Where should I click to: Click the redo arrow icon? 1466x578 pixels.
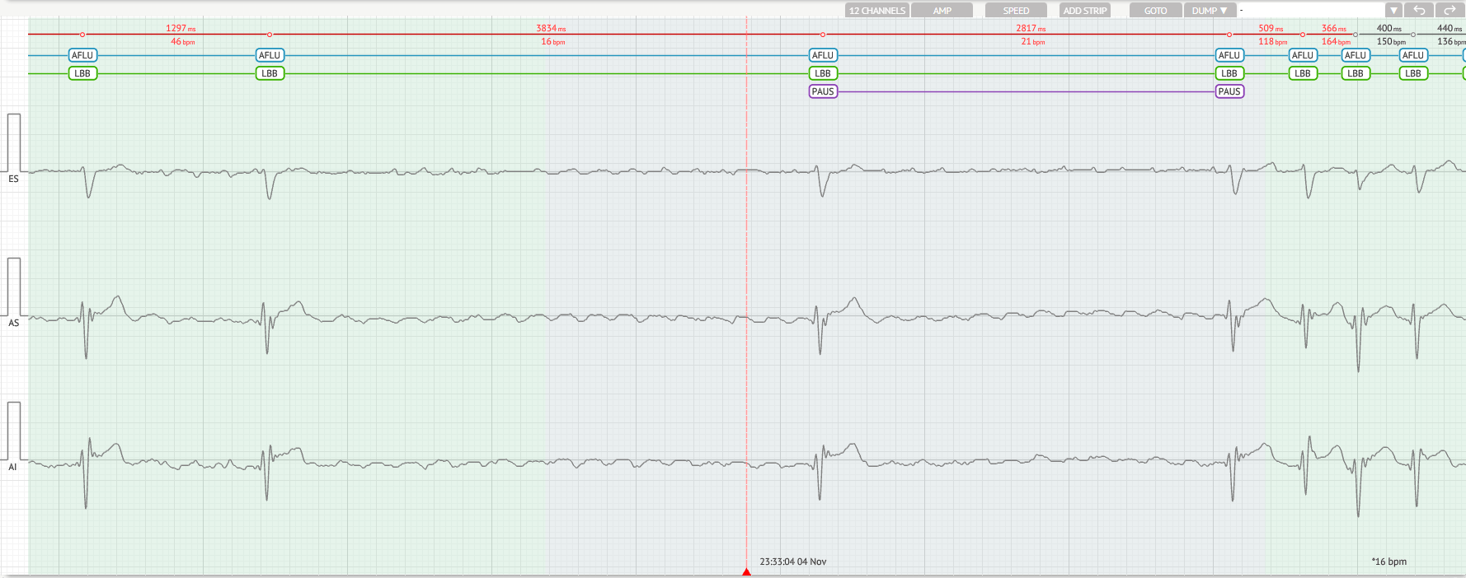pyautogui.click(x=1450, y=11)
